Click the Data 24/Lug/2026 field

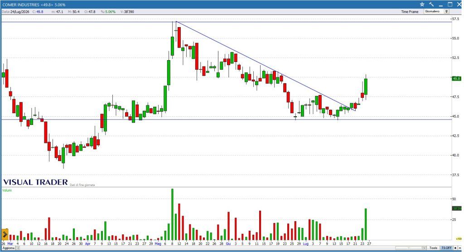16,12
